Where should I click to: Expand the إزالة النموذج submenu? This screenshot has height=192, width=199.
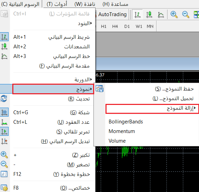[x=152, y=108]
